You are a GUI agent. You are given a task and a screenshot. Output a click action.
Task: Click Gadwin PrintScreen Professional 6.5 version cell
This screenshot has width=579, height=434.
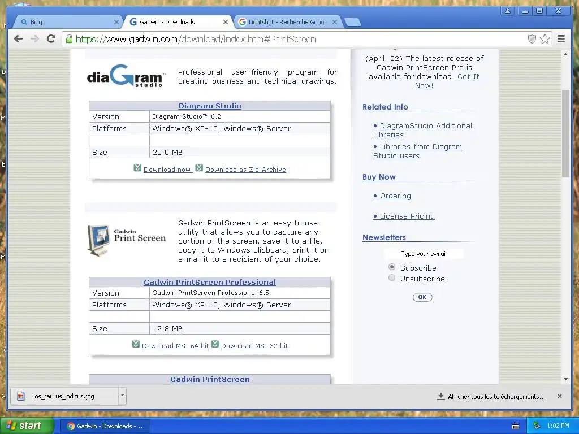click(x=240, y=293)
